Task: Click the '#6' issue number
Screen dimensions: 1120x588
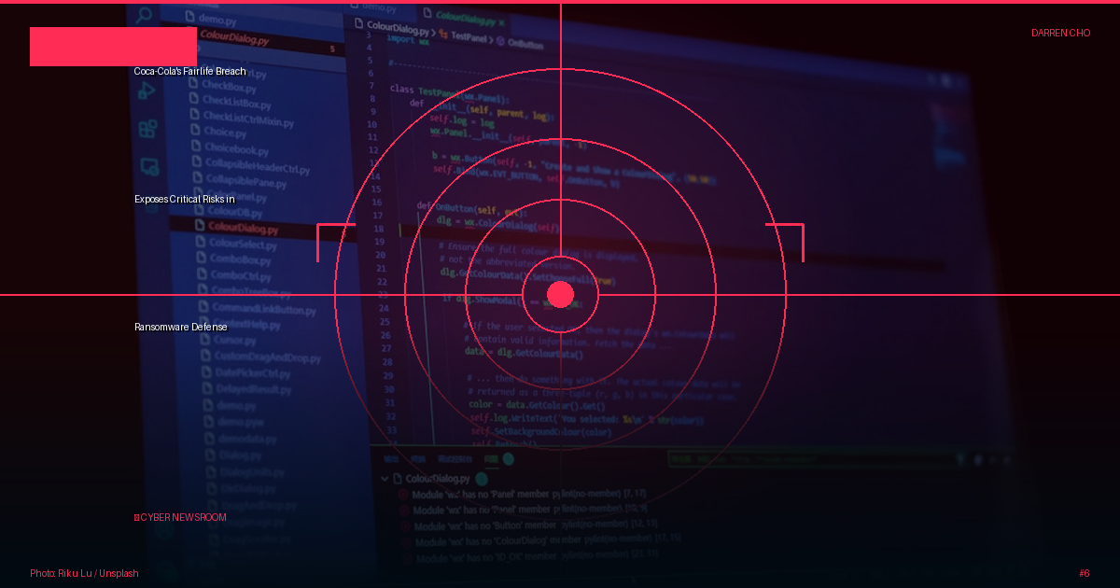Action: tap(1085, 573)
